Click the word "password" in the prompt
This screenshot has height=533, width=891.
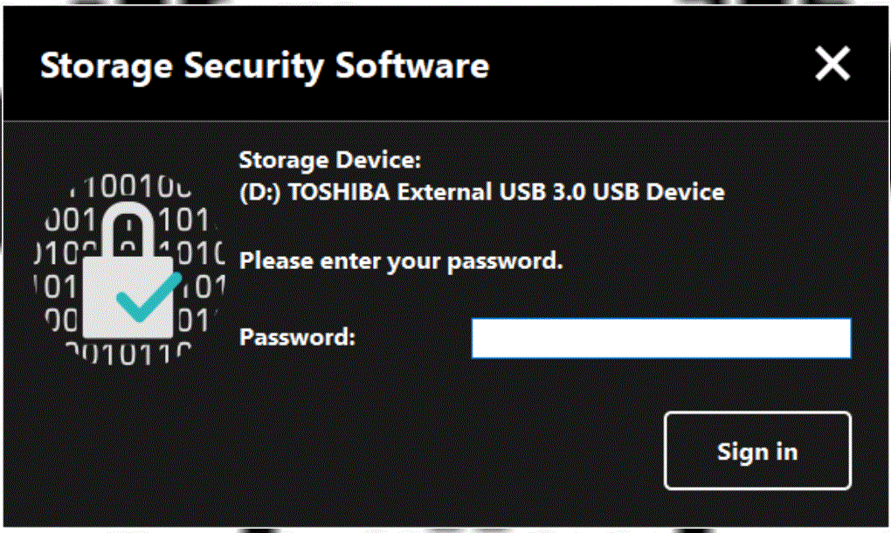point(513,260)
